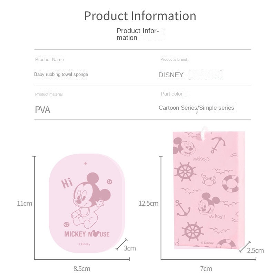Click the "Hi" lettering on the rounded sponge
This screenshot has width=276, height=276.
pyautogui.click(x=68, y=183)
